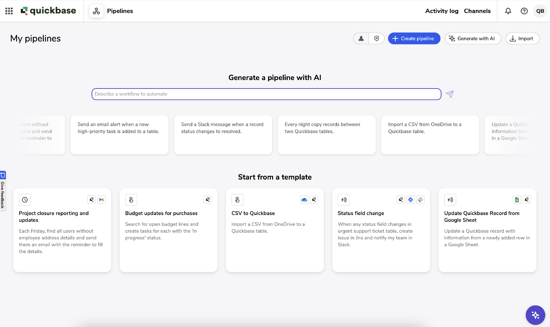Image resolution: width=550 pixels, height=327 pixels.
Task: Open the QB user avatar menu
Action: pos(540,11)
